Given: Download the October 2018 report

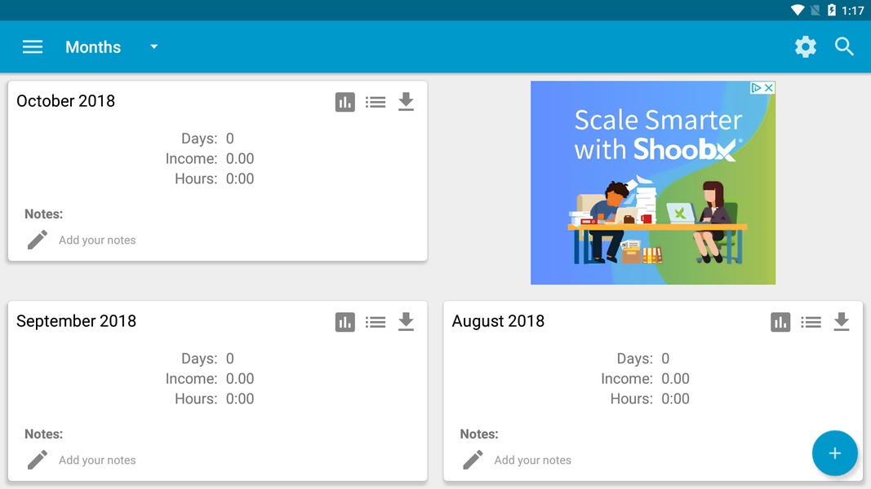Looking at the screenshot, I should [x=406, y=102].
